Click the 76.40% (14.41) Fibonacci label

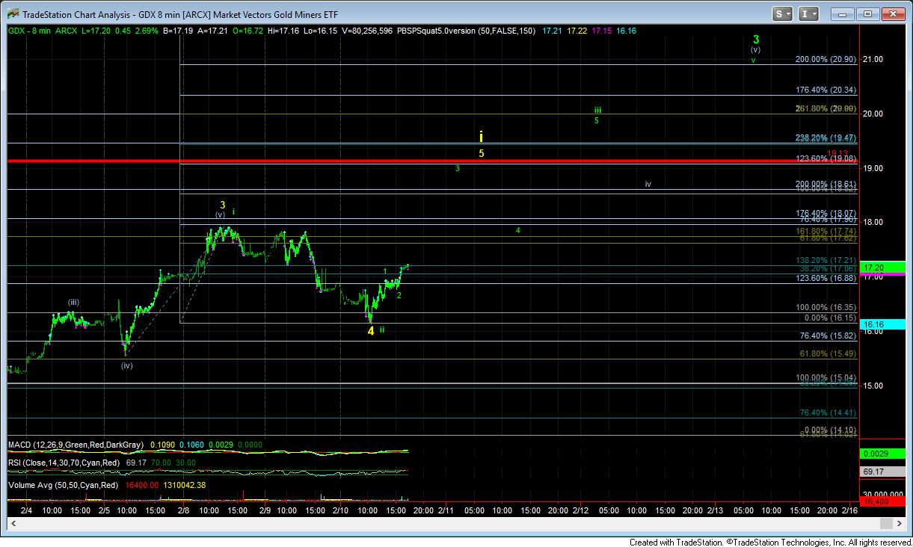pos(828,412)
